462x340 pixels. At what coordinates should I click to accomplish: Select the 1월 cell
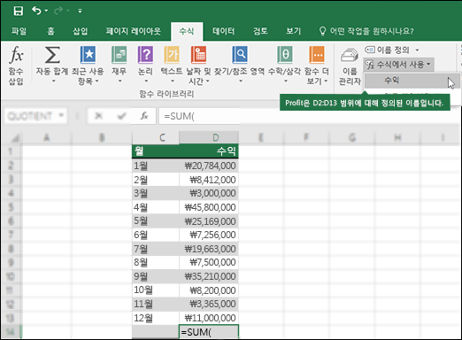(x=156, y=166)
